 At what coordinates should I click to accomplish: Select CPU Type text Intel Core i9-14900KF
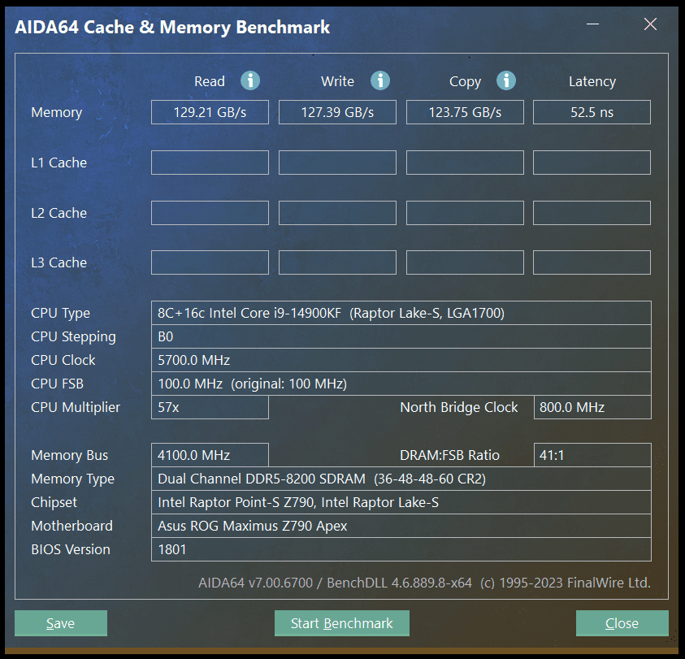275,313
